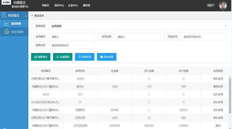
Task: Click the 合同类型 column header
Action: coord(218,71)
